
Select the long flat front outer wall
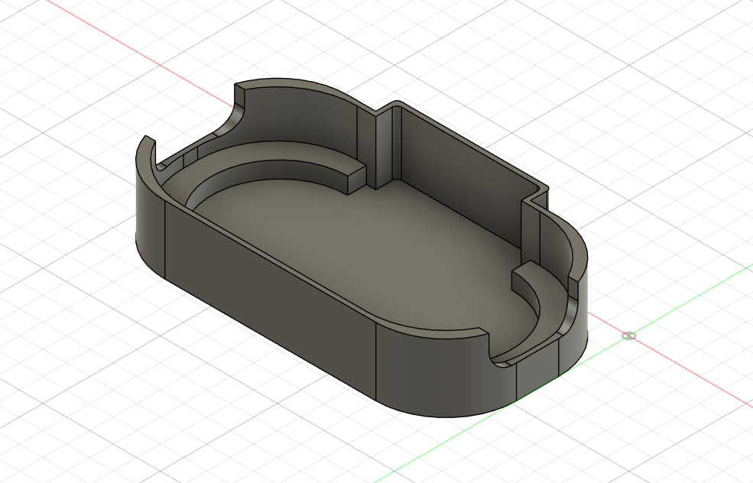click(x=270, y=299)
